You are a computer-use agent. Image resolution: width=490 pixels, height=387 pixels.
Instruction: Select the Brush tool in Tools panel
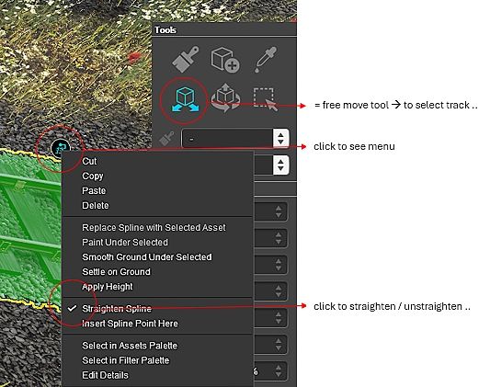click(186, 59)
